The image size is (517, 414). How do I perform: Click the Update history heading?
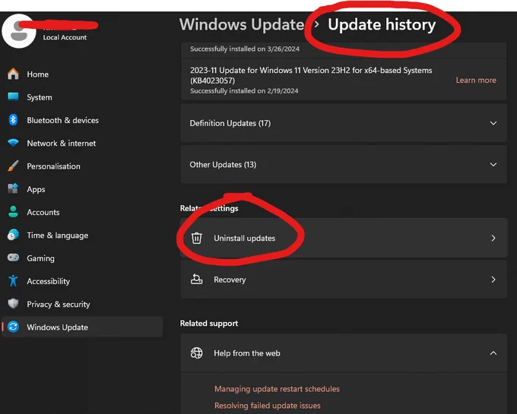(x=382, y=25)
